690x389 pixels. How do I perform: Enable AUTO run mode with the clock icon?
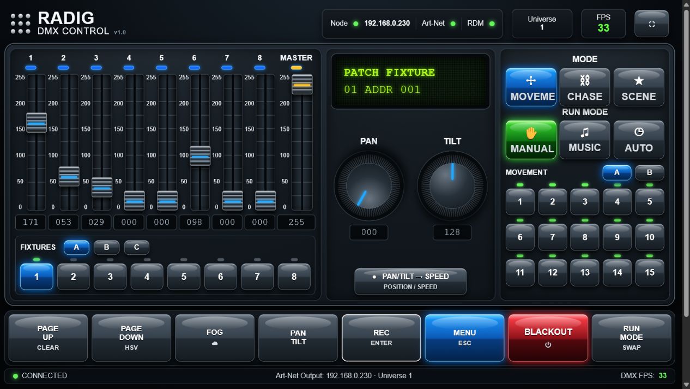[639, 140]
